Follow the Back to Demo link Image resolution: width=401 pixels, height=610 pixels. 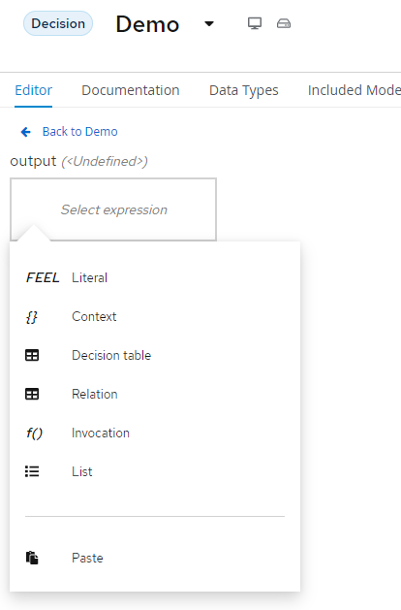[x=80, y=132]
